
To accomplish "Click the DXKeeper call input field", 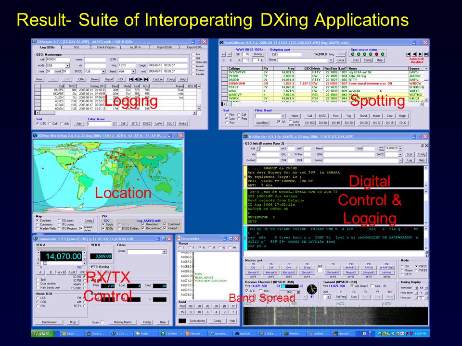I will coord(57,60).
